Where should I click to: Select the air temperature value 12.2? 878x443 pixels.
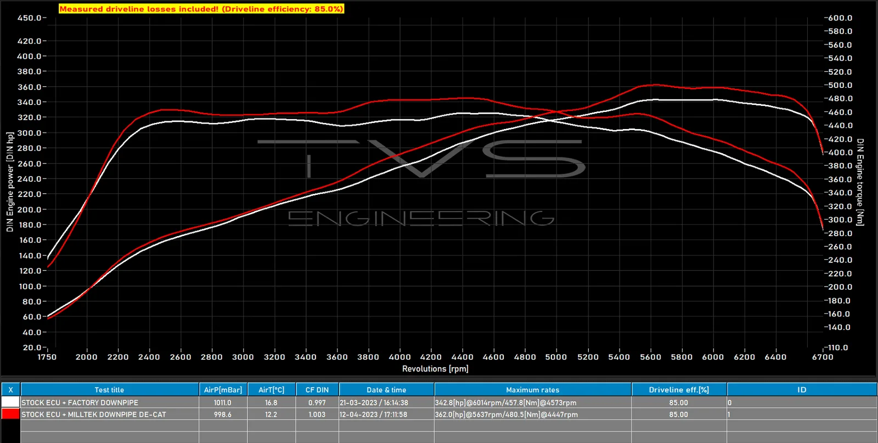(x=272, y=414)
